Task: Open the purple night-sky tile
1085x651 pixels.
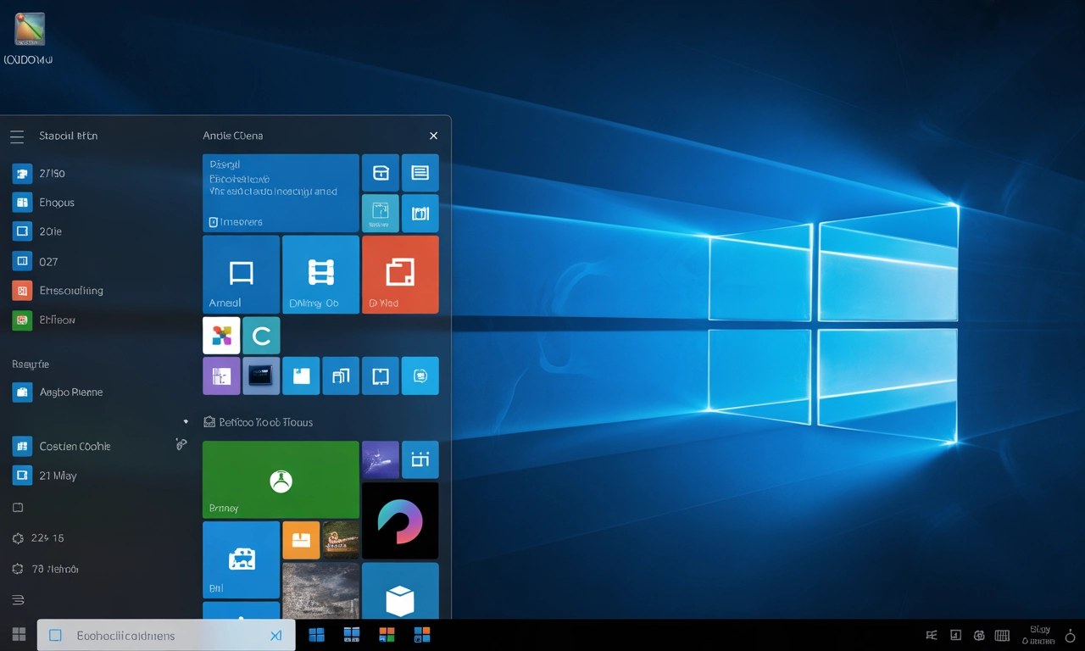Action: coord(381,459)
